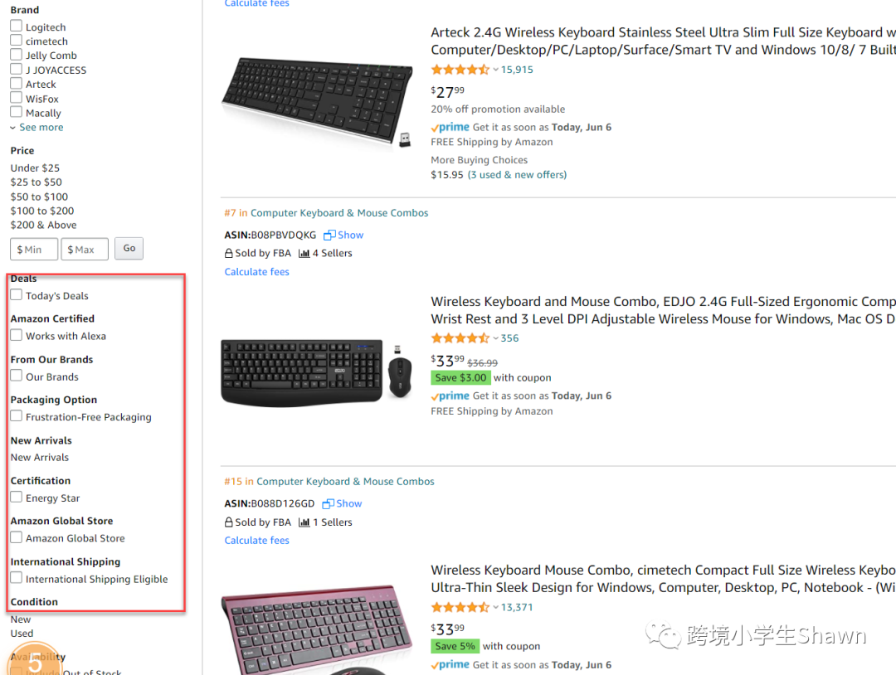Click the lock icon on the #15 ranked listing
The height and width of the screenshot is (675, 896).
pos(229,522)
